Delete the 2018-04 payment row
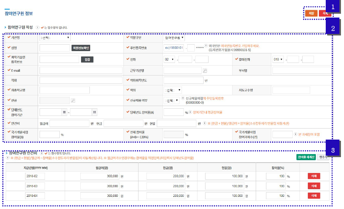This screenshot has height=209, width=344. pos(314,196)
